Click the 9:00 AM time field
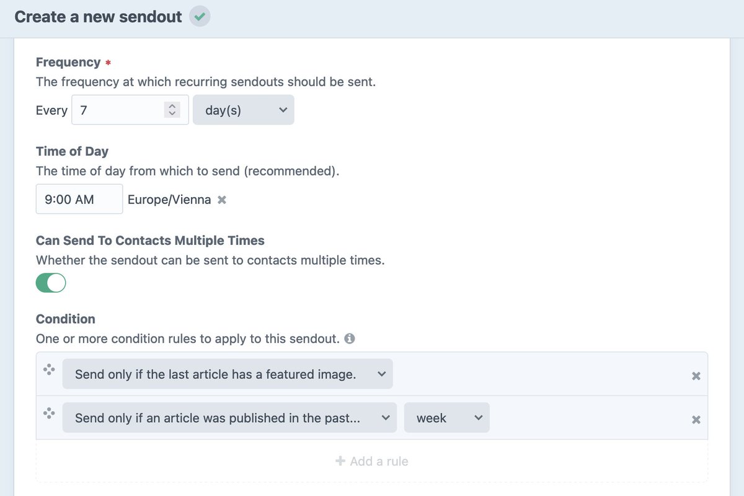The image size is (744, 496). click(x=79, y=199)
